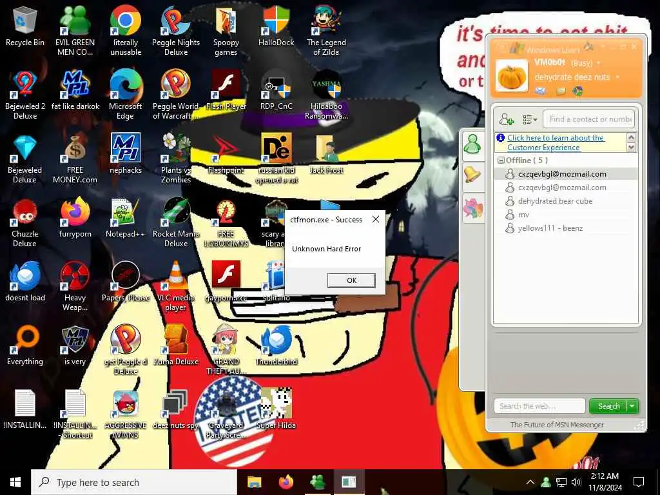Click the volume speaker tray icon
Screen dimensions: 660x495
tap(576, 482)
